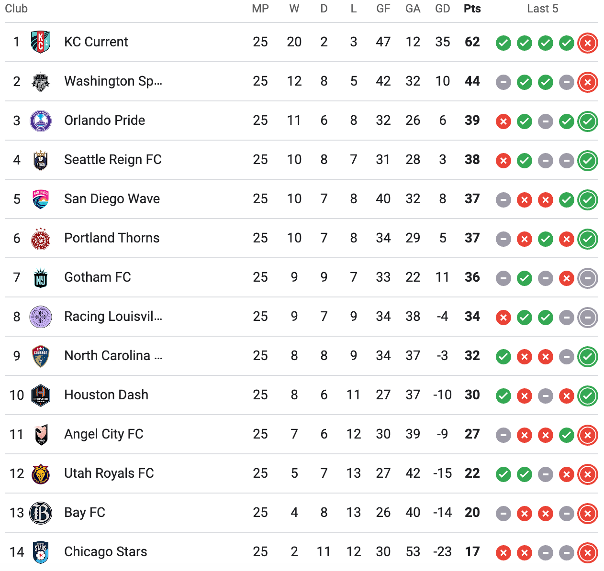Viewport: 604px width, 571px height.
Task: Click the Houston Dash crest icon
Action: coord(41,395)
